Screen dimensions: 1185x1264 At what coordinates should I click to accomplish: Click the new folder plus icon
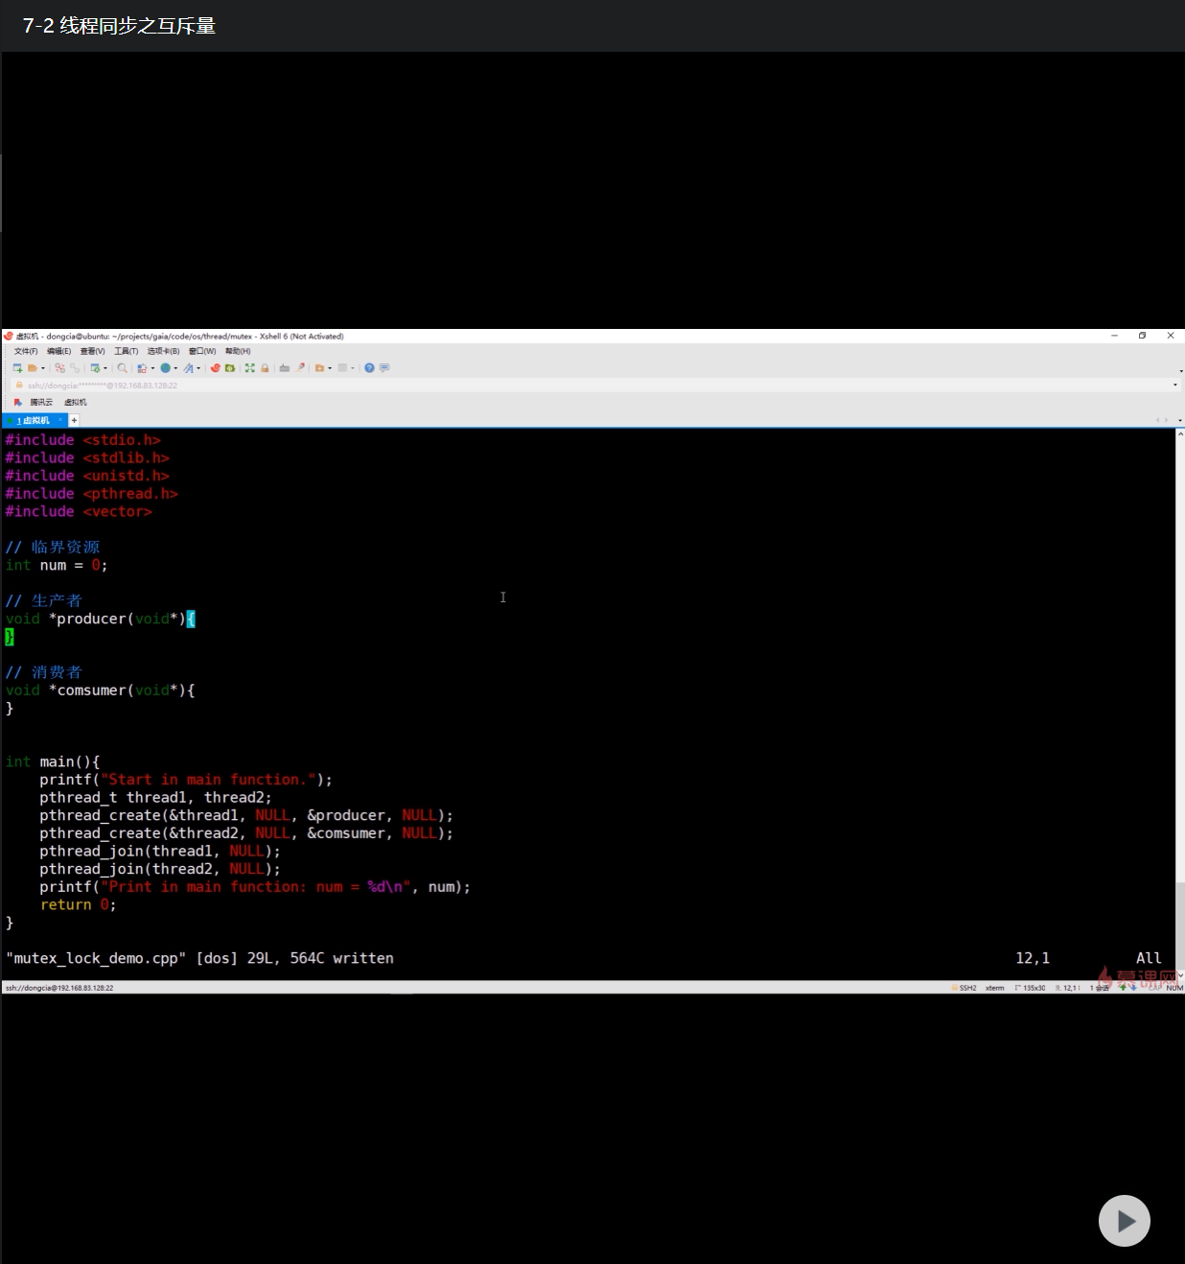pos(319,368)
